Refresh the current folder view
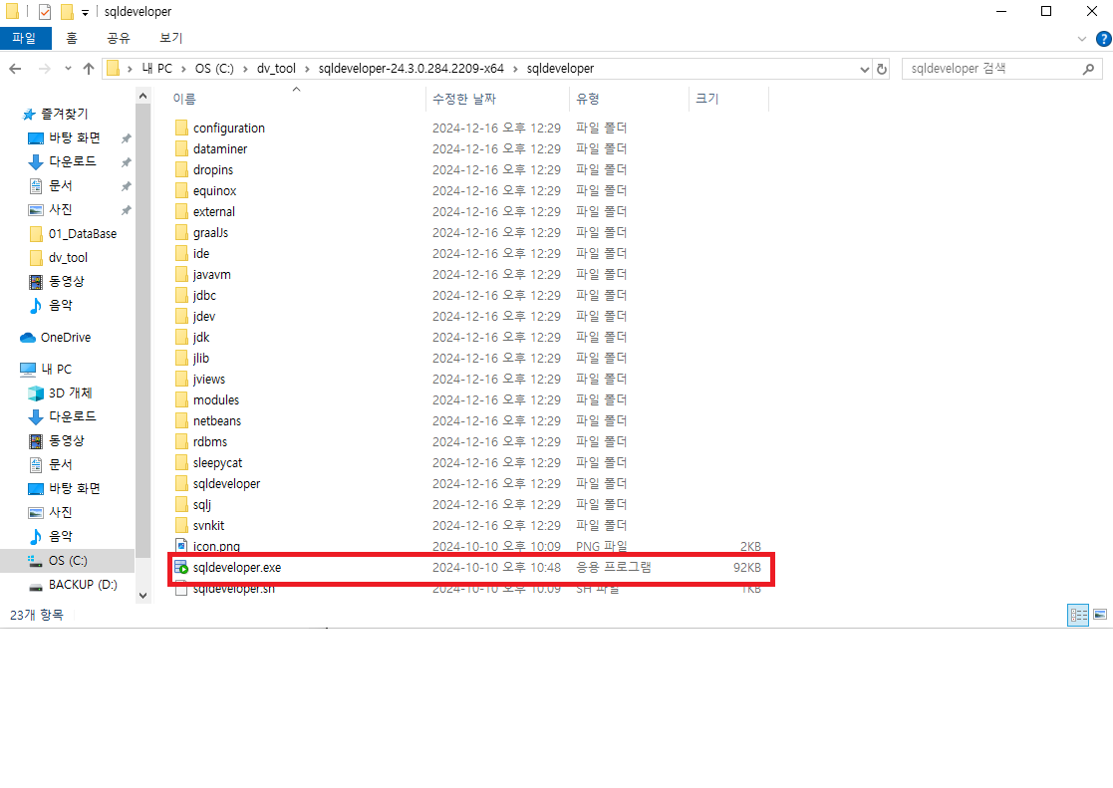1113x788 pixels. [882, 69]
